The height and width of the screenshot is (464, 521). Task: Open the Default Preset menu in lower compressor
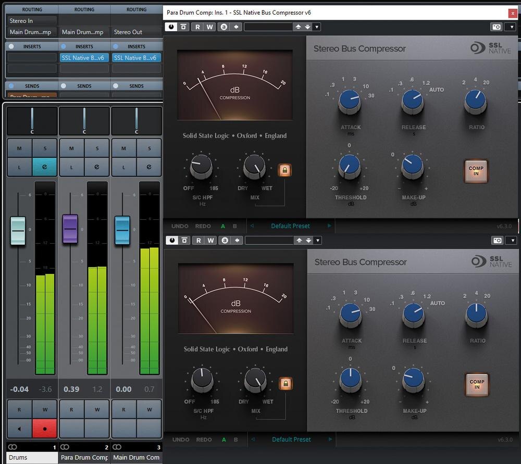pyautogui.click(x=291, y=440)
